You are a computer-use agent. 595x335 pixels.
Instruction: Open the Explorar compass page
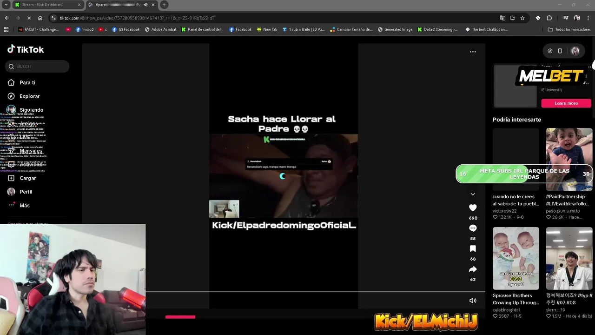(30, 96)
